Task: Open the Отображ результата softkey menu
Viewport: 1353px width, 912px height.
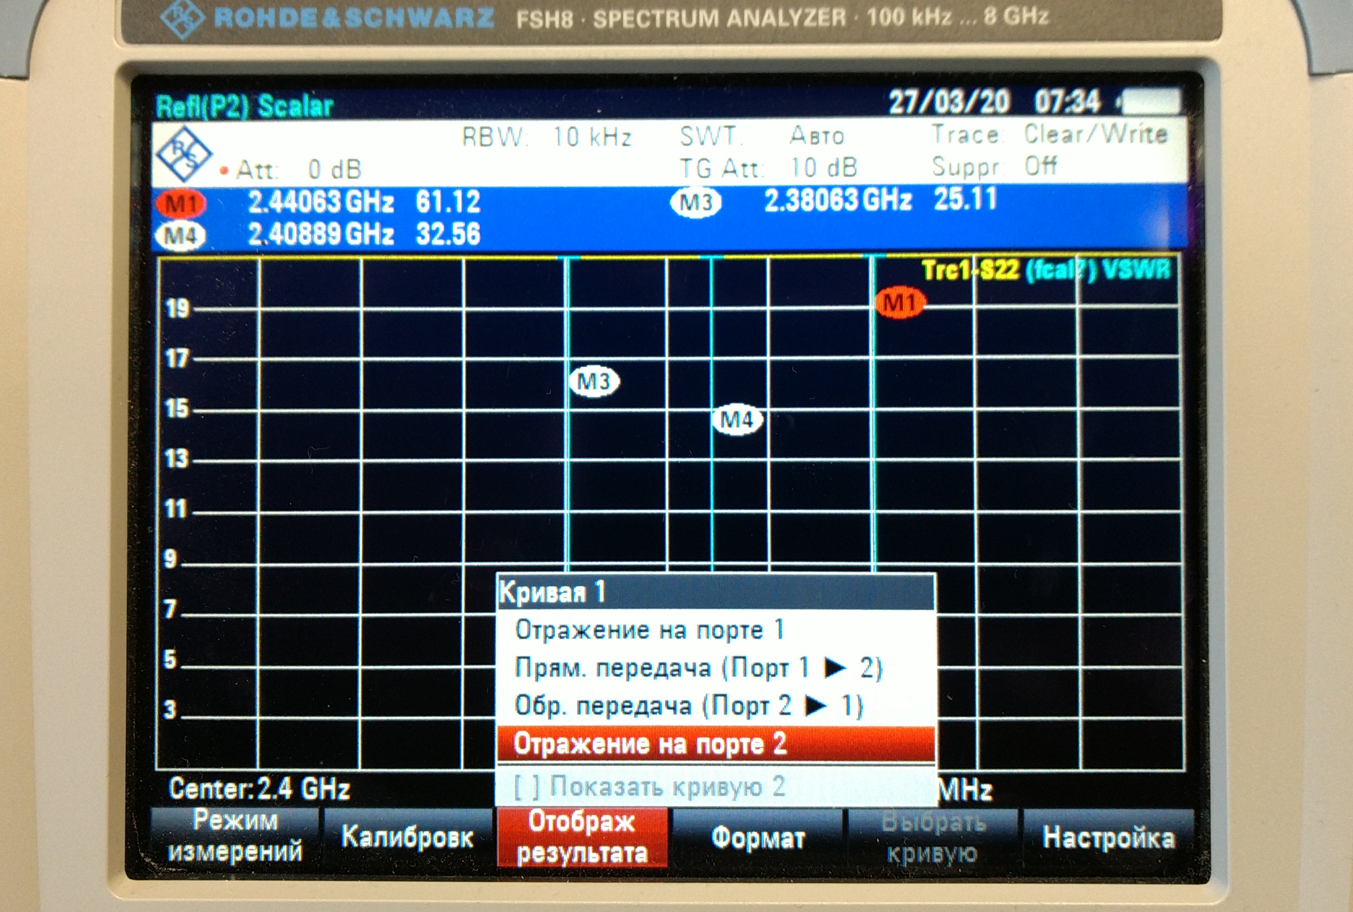Action: (x=582, y=837)
